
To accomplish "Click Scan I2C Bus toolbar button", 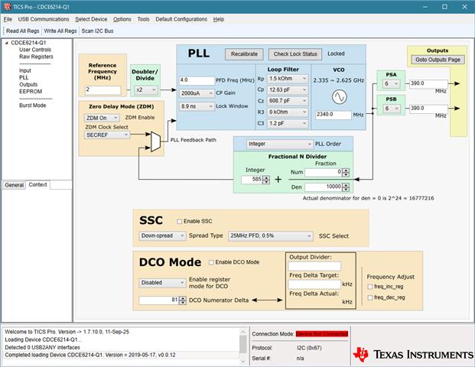I will click(x=97, y=31).
